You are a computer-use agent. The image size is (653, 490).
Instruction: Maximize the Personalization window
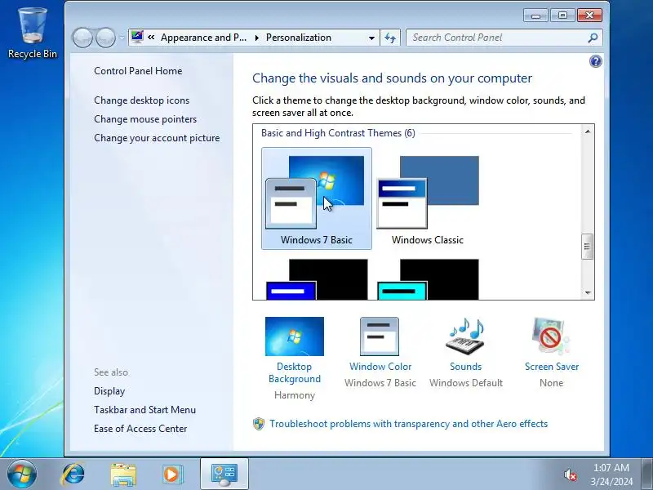point(562,16)
